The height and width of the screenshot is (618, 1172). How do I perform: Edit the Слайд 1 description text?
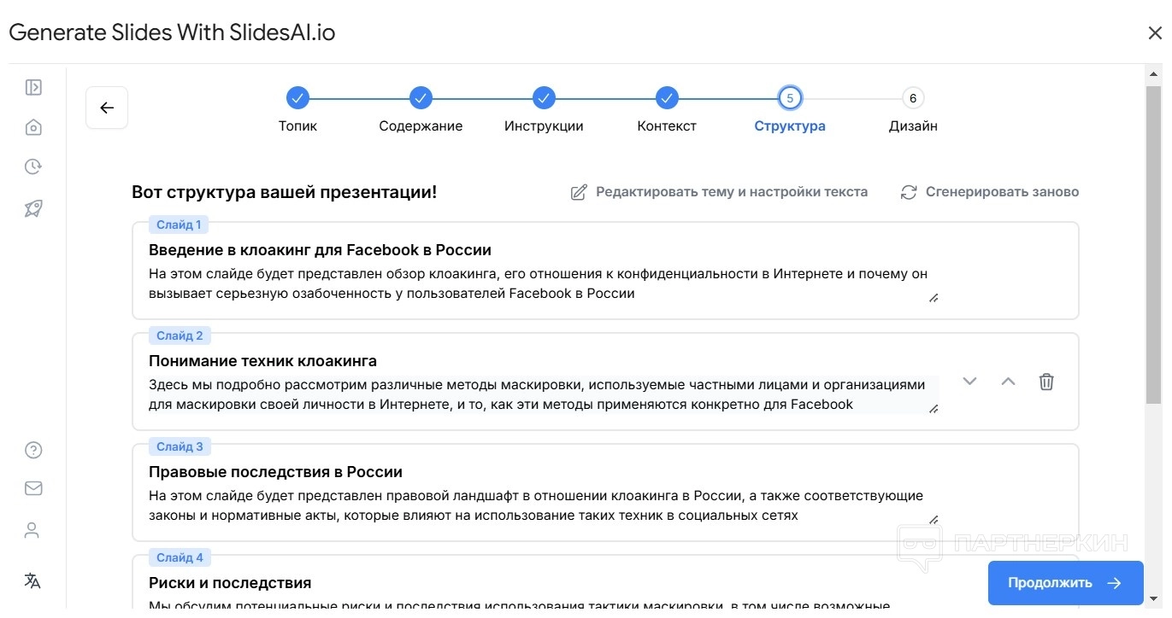pyautogui.click(x=544, y=283)
